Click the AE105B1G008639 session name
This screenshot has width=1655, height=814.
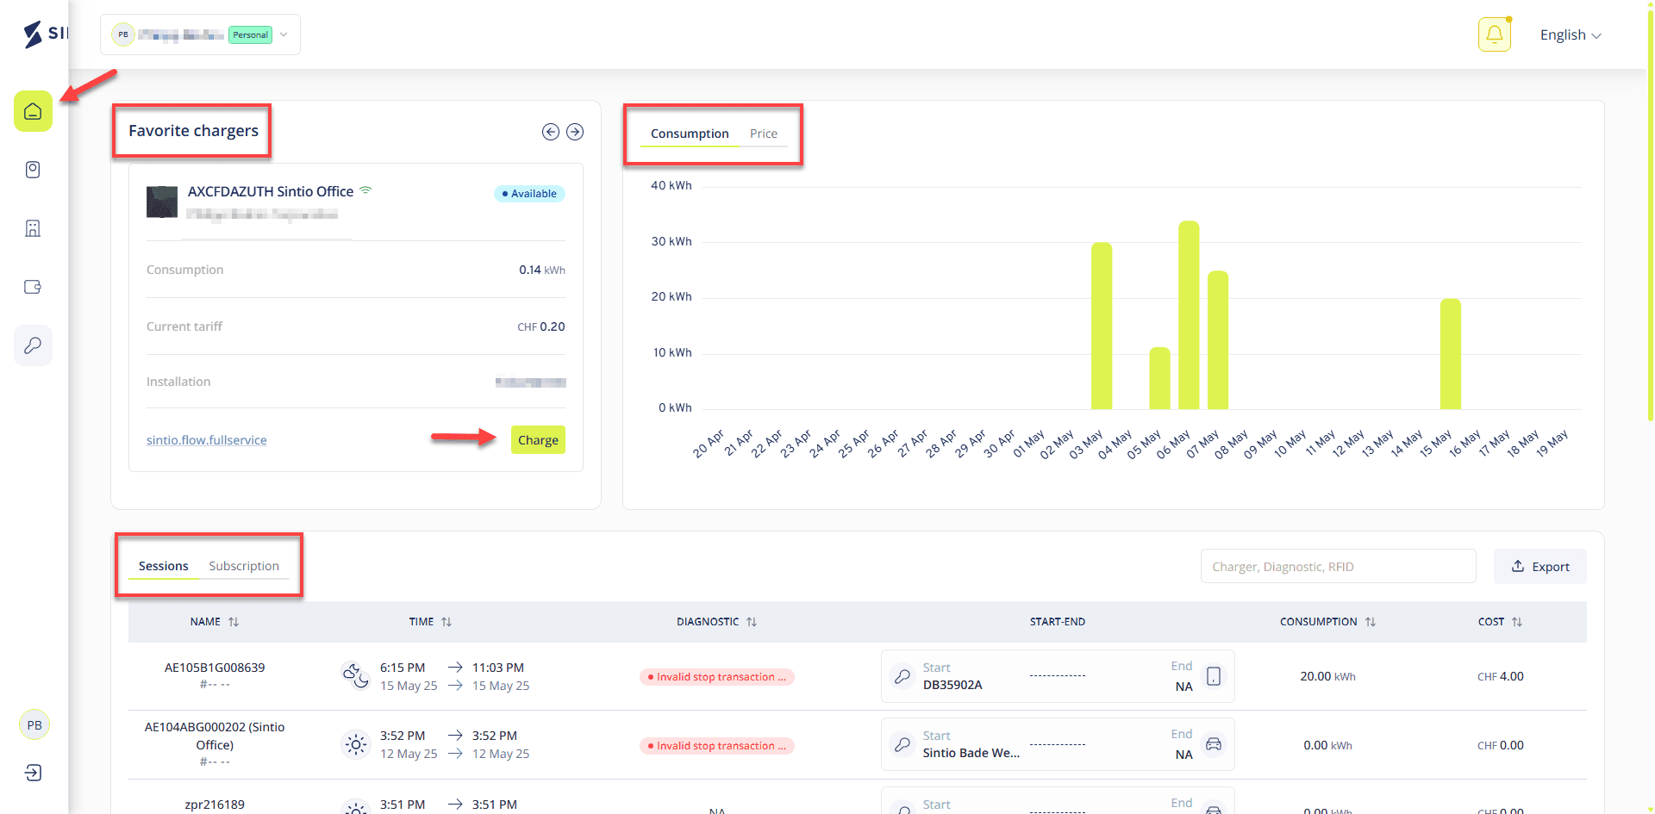click(x=215, y=668)
